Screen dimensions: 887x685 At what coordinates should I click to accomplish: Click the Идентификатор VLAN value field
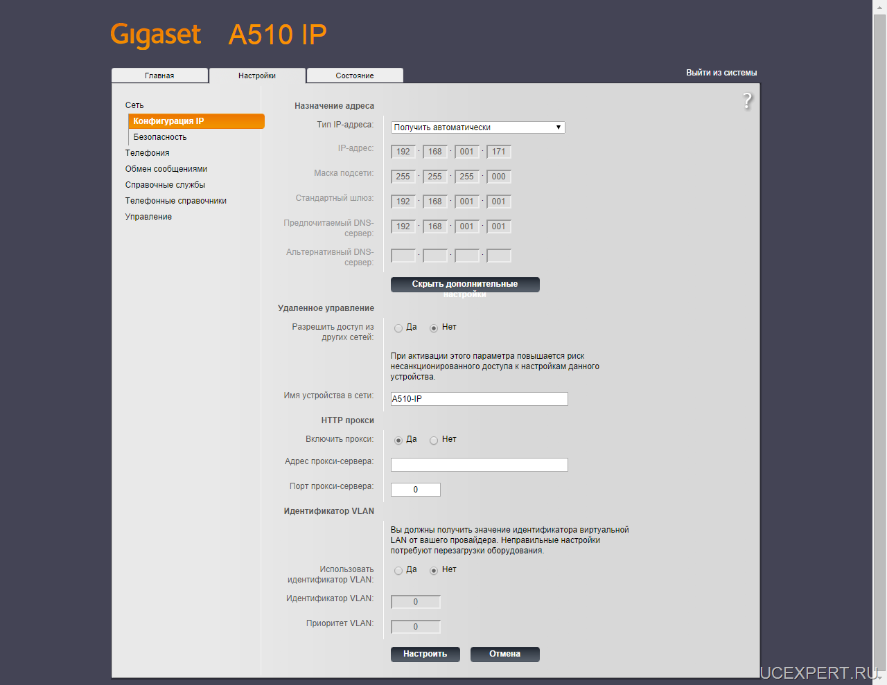click(416, 602)
